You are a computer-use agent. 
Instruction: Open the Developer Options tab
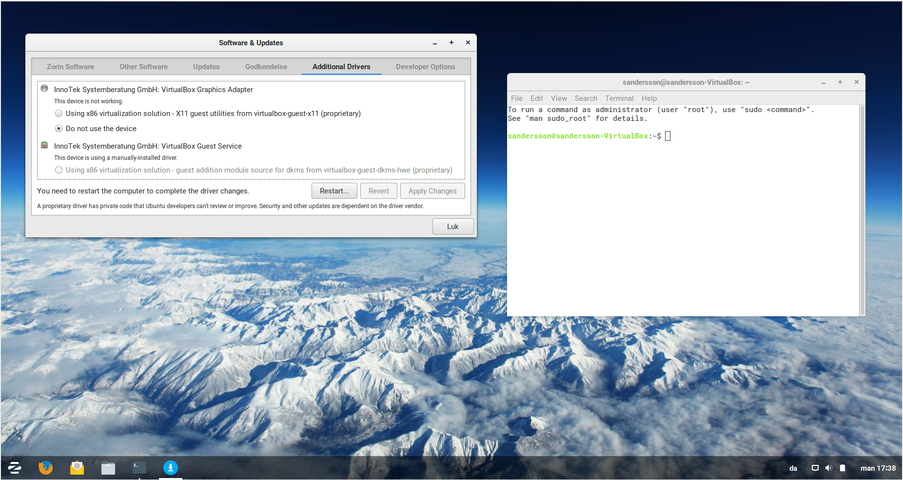[x=426, y=67]
